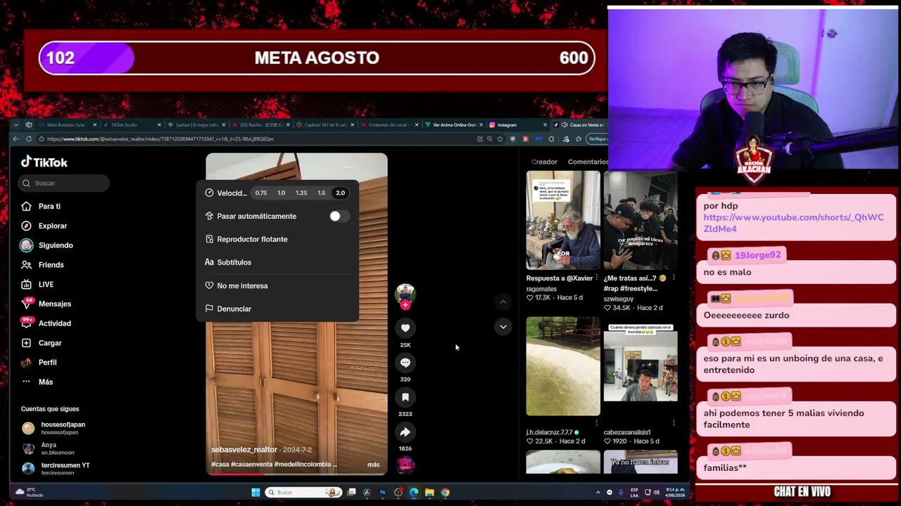Go to the Explorar page
This screenshot has width=901, height=506.
click(x=44, y=226)
